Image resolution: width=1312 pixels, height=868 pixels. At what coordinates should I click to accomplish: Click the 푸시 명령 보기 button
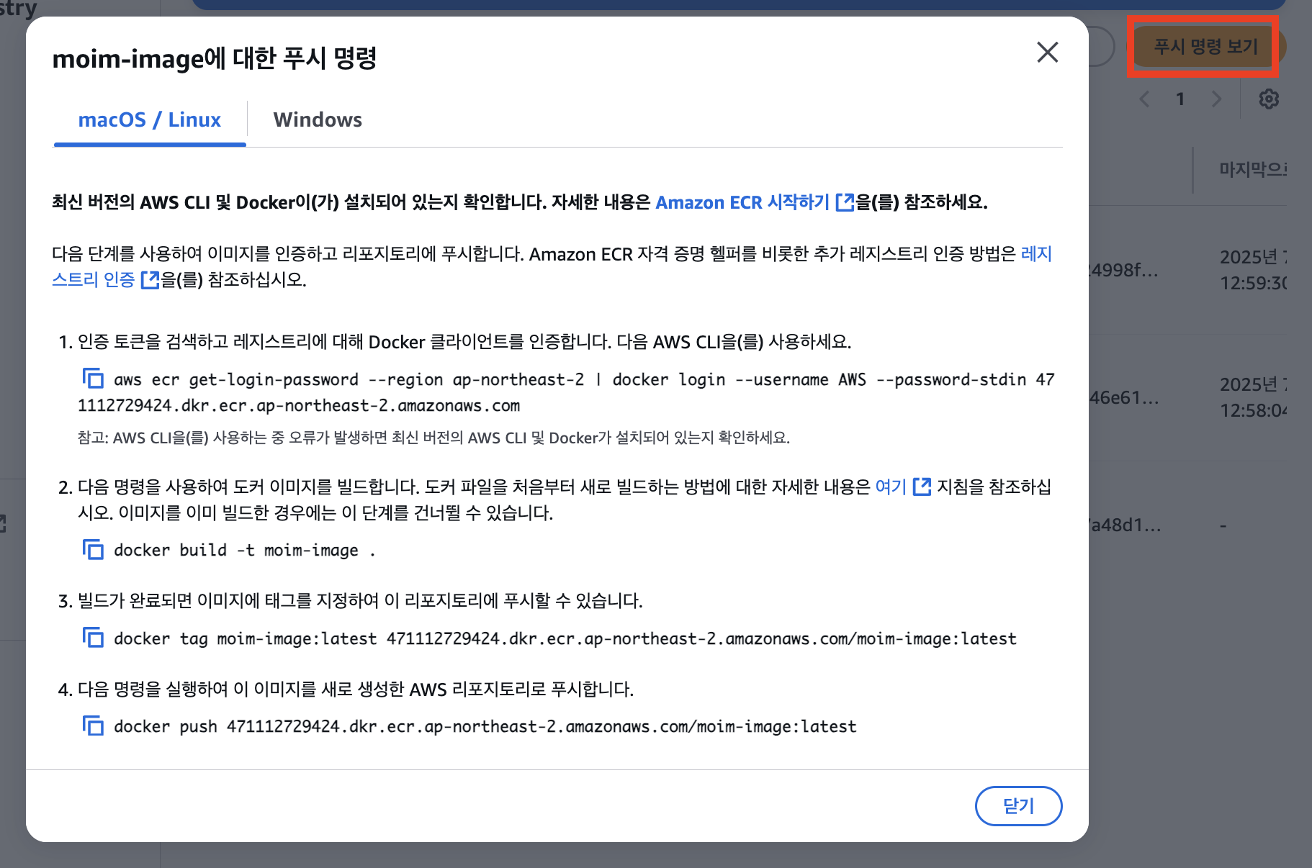point(1206,47)
